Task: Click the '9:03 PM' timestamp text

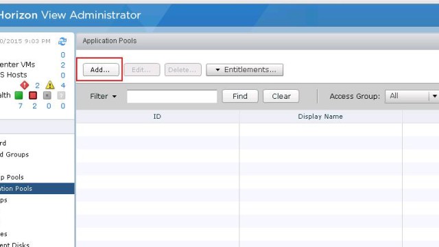Action: coord(38,41)
